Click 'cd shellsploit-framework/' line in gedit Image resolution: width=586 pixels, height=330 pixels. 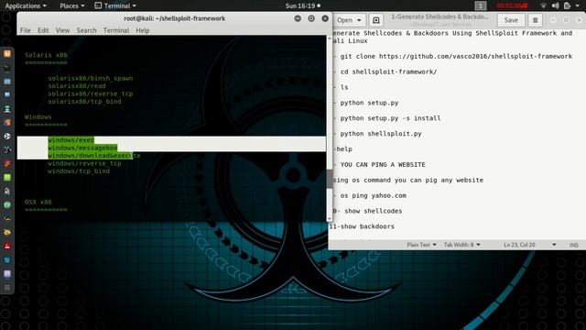388,71
